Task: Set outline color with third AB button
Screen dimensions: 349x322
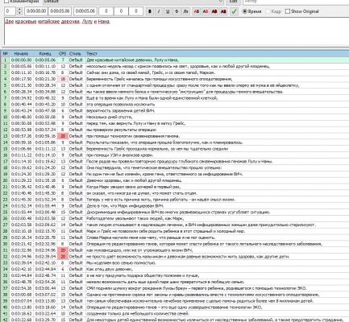Action: [214, 11]
